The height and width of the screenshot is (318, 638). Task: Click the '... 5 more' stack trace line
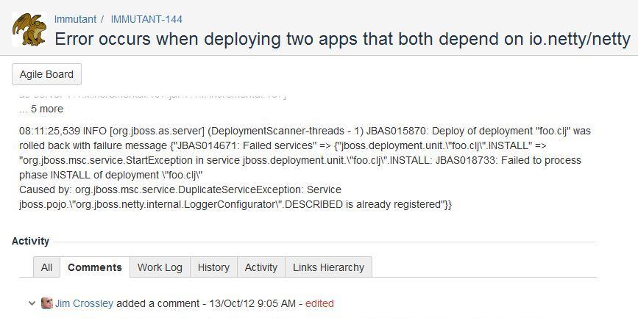tap(41, 109)
